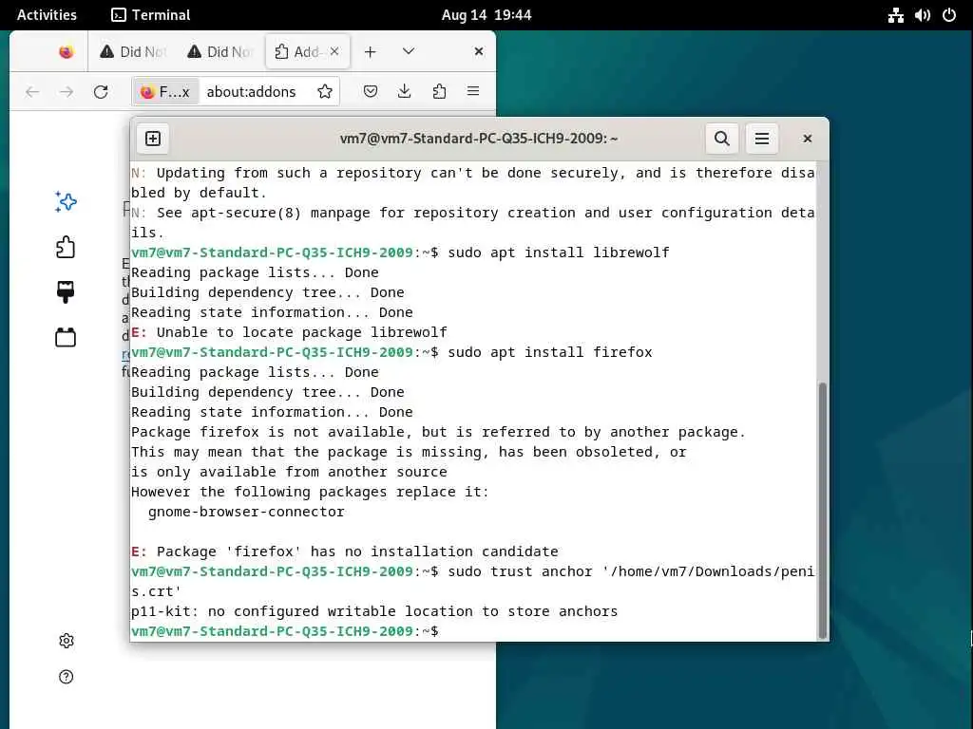Image resolution: width=973 pixels, height=729 pixels.
Task: Click 'sudo trust anchor' command text
Action: pos(522,571)
